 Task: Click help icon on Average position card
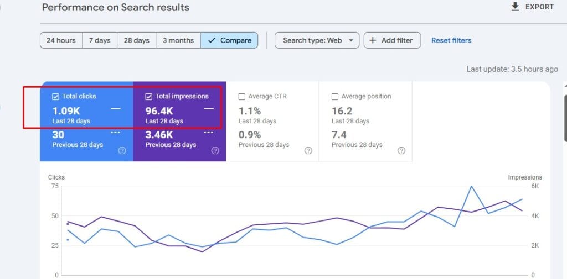pos(401,151)
